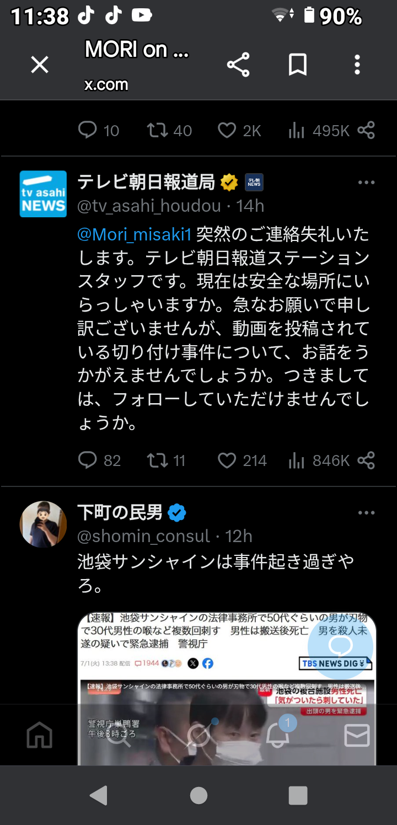Open the Notifications tab
The width and height of the screenshot is (397, 825).
277,736
